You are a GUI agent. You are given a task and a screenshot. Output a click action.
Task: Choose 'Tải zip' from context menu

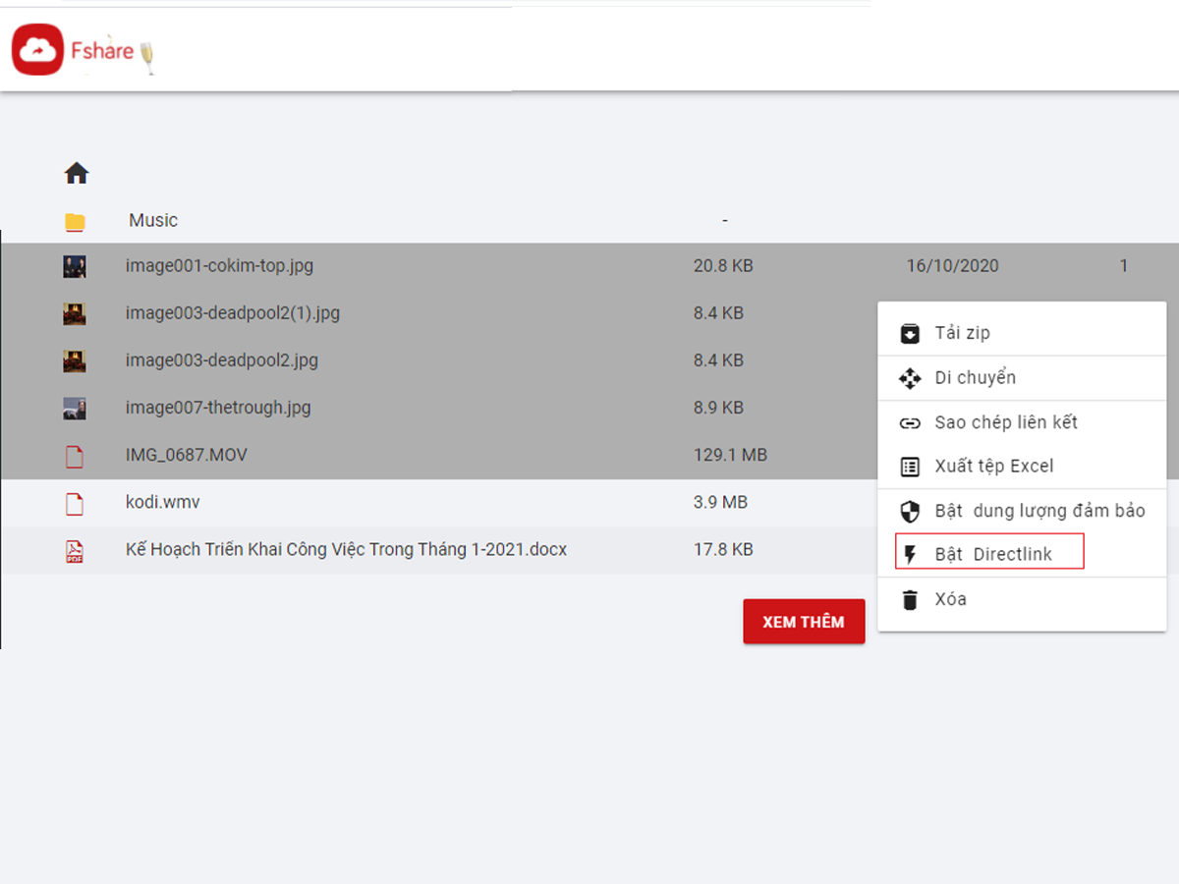pos(962,333)
